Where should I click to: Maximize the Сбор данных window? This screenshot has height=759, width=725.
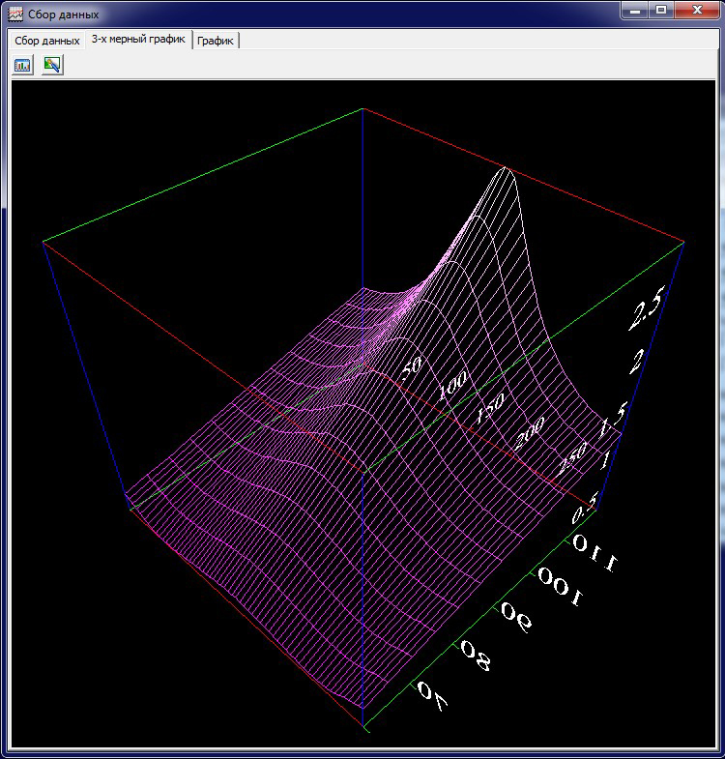tap(662, 11)
